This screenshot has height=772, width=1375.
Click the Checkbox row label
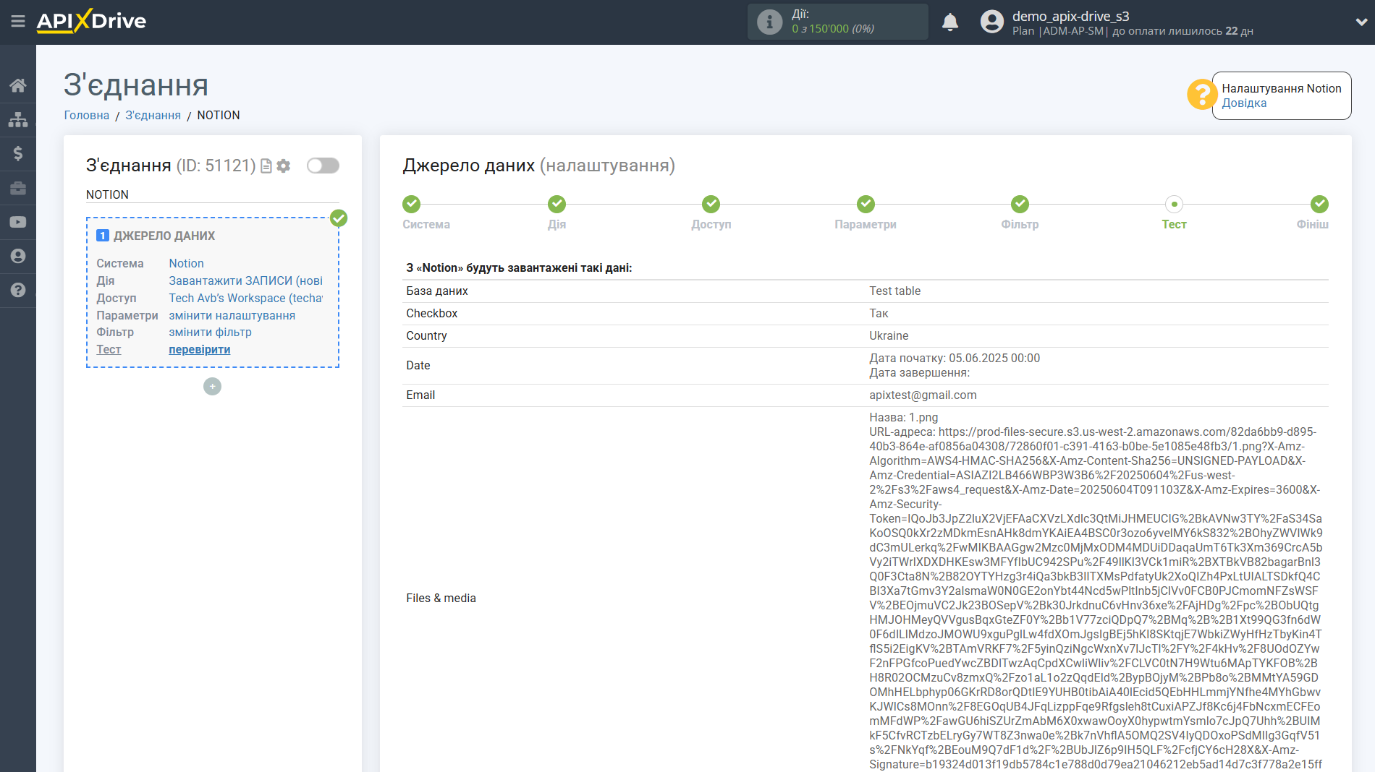click(432, 313)
